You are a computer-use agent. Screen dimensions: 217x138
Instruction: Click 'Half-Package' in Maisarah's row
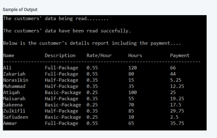coord(62,99)
